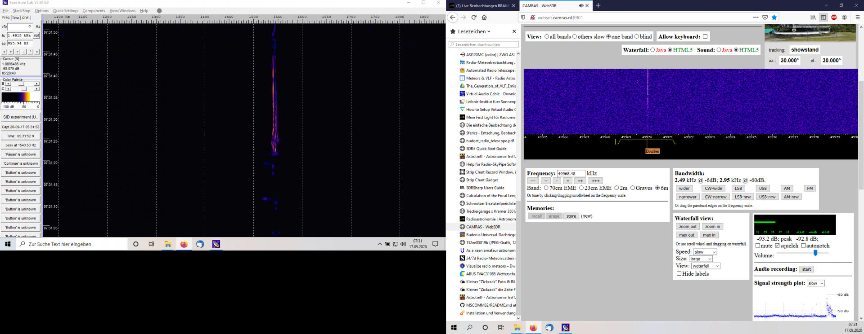Reload the CAMRAS WebSDR page

(474, 18)
